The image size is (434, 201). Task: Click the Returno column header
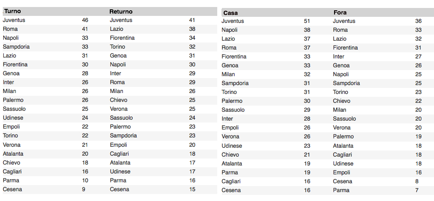click(x=121, y=11)
